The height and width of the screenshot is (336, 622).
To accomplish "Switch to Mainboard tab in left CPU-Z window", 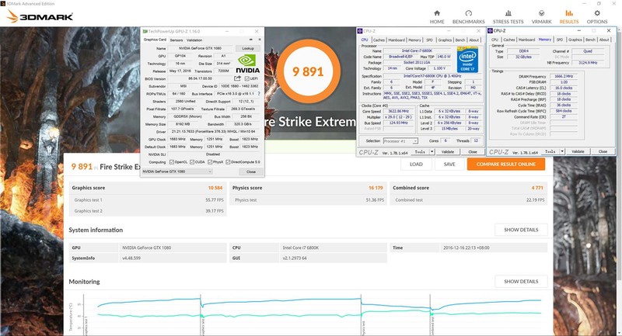I will click(x=397, y=39).
